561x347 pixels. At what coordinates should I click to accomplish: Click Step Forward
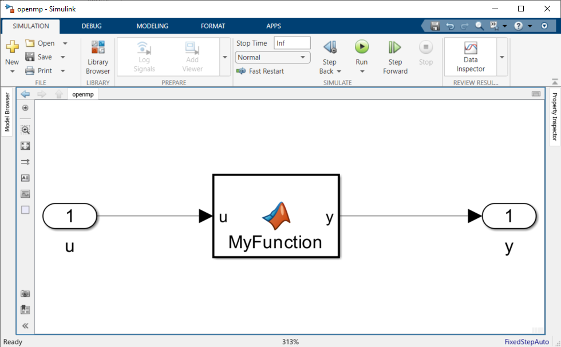[x=395, y=57]
